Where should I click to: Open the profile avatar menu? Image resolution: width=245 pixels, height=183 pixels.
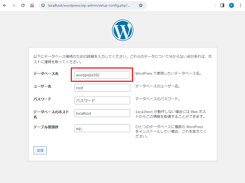(231, 5)
